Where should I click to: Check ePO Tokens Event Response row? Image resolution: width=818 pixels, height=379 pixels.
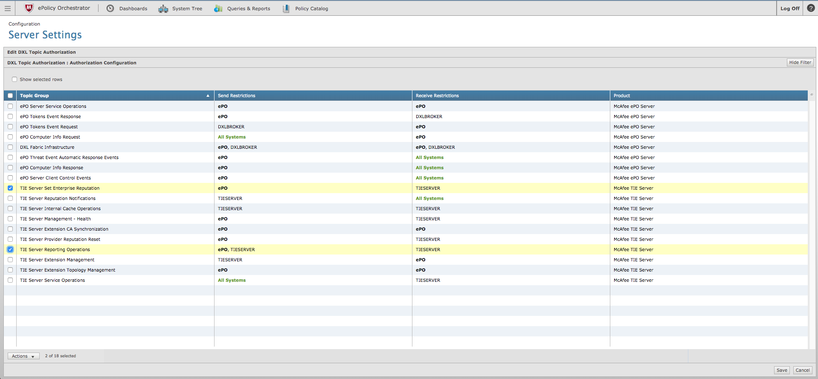[10, 116]
